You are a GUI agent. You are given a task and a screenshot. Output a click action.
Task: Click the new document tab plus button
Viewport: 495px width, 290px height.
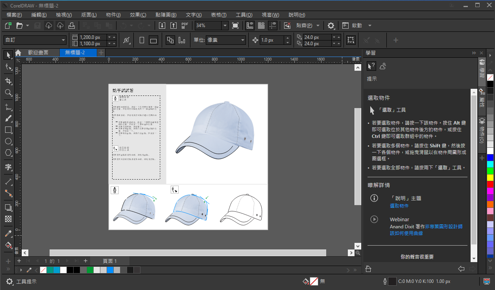click(x=101, y=53)
